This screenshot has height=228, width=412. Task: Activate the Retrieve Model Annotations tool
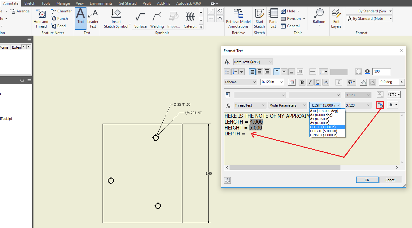(x=238, y=19)
